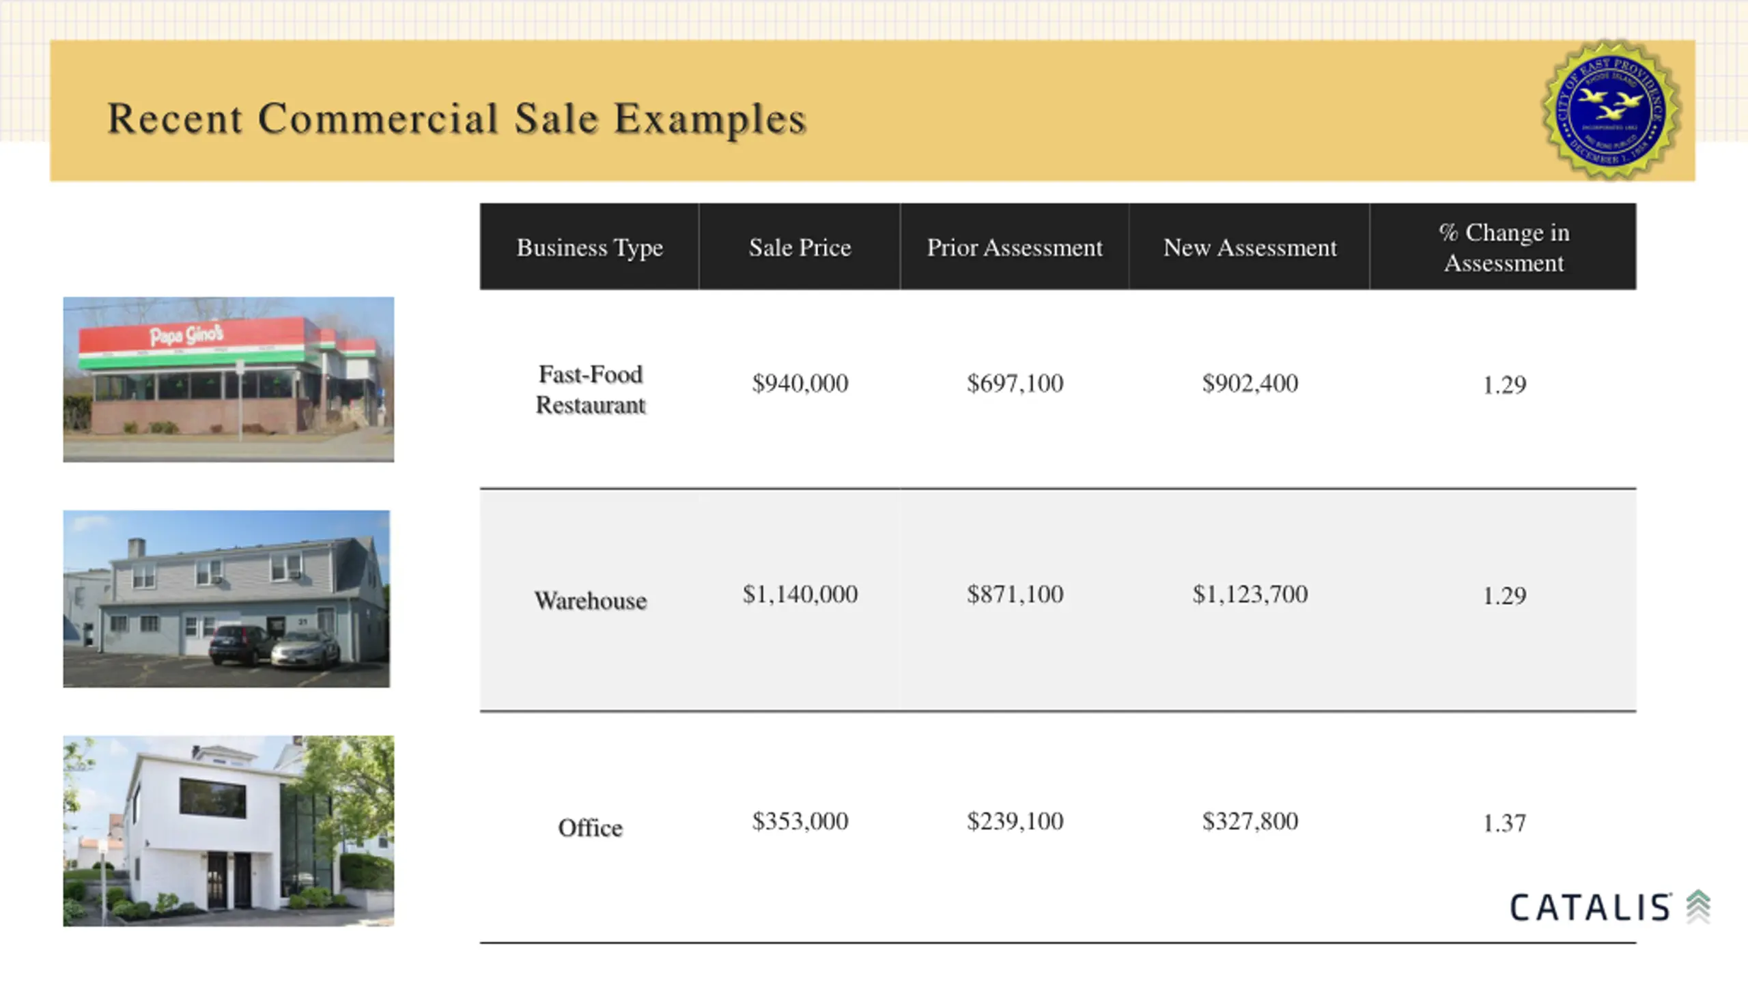Click the 1.37 percent change value
This screenshot has height=983, width=1748.
(x=1504, y=823)
